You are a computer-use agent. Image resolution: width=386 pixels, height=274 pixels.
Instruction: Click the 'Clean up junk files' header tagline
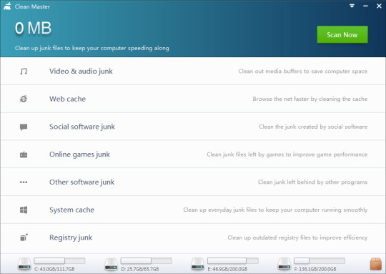[91, 48]
